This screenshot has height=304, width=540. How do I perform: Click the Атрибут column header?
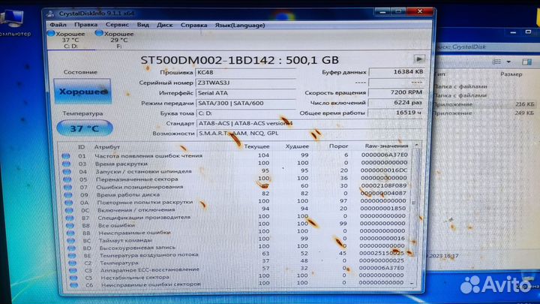tap(107, 147)
